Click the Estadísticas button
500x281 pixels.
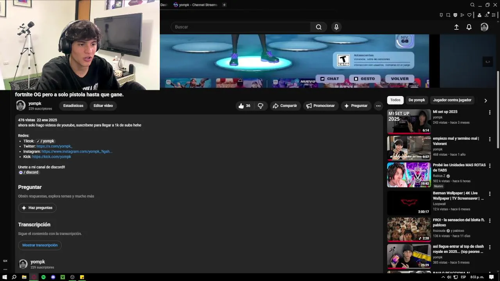click(73, 106)
